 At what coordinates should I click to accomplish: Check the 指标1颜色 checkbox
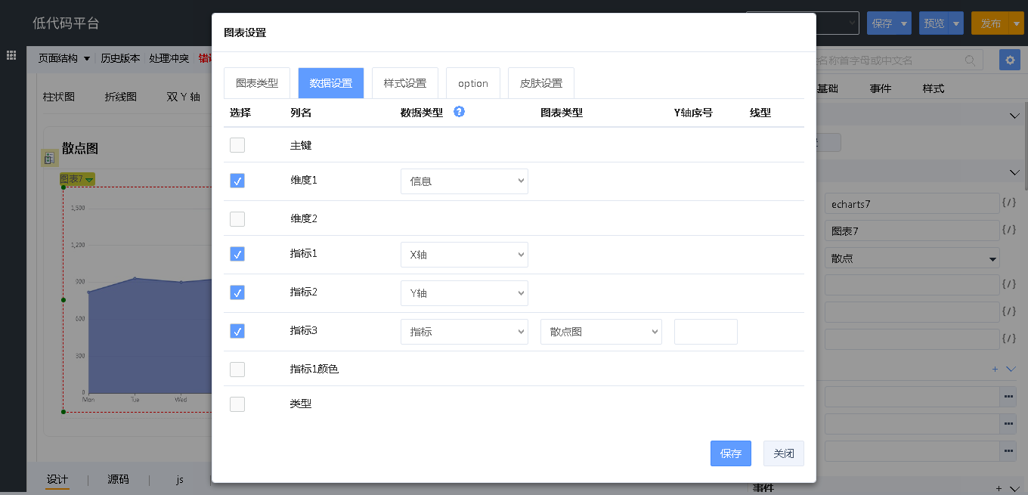click(x=237, y=370)
